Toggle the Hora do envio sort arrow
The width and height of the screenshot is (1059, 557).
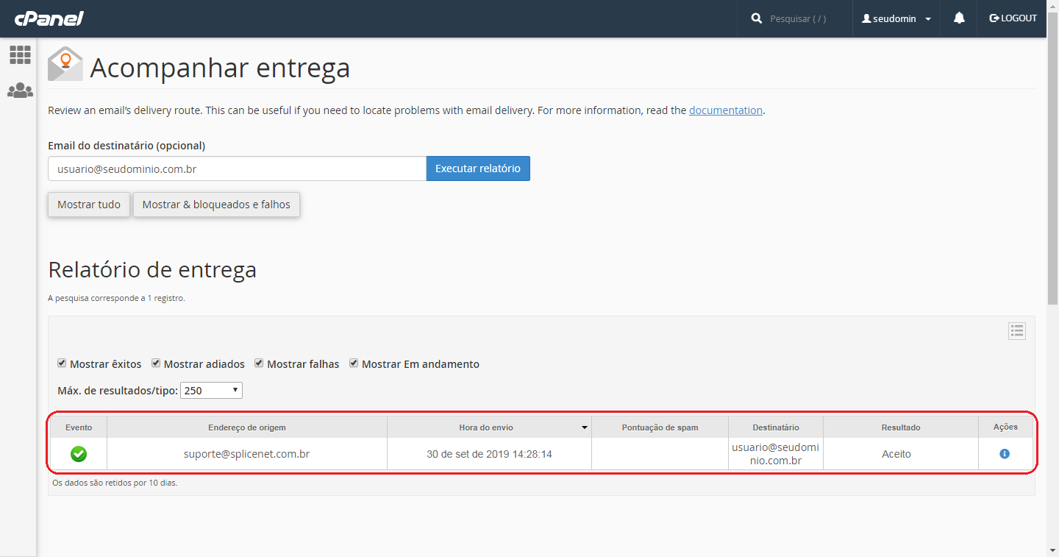(585, 427)
